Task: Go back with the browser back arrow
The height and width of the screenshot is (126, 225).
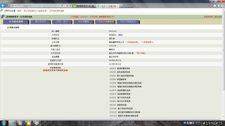Action: click(3, 6)
